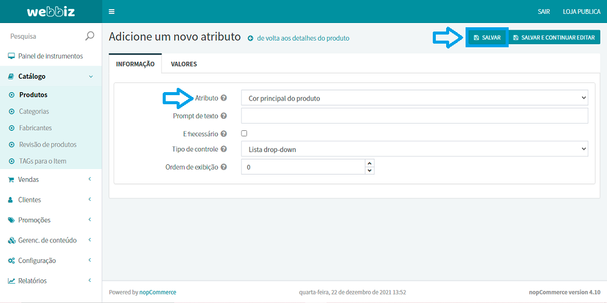
Task: Click help icon beside É necessário
Action: coord(224,133)
